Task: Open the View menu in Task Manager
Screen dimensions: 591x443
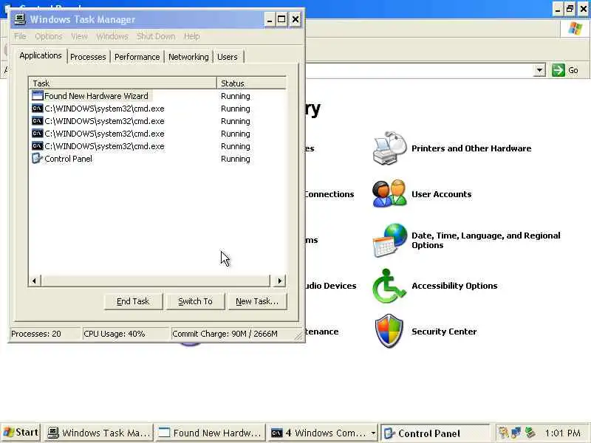Action: [x=79, y=36]
